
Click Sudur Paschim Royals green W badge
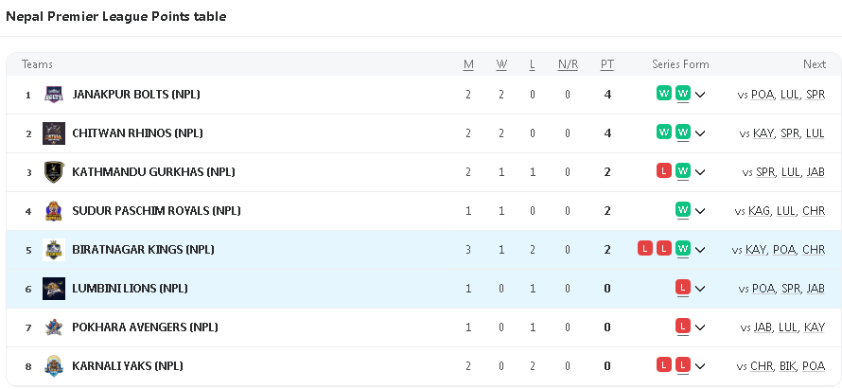683,210
